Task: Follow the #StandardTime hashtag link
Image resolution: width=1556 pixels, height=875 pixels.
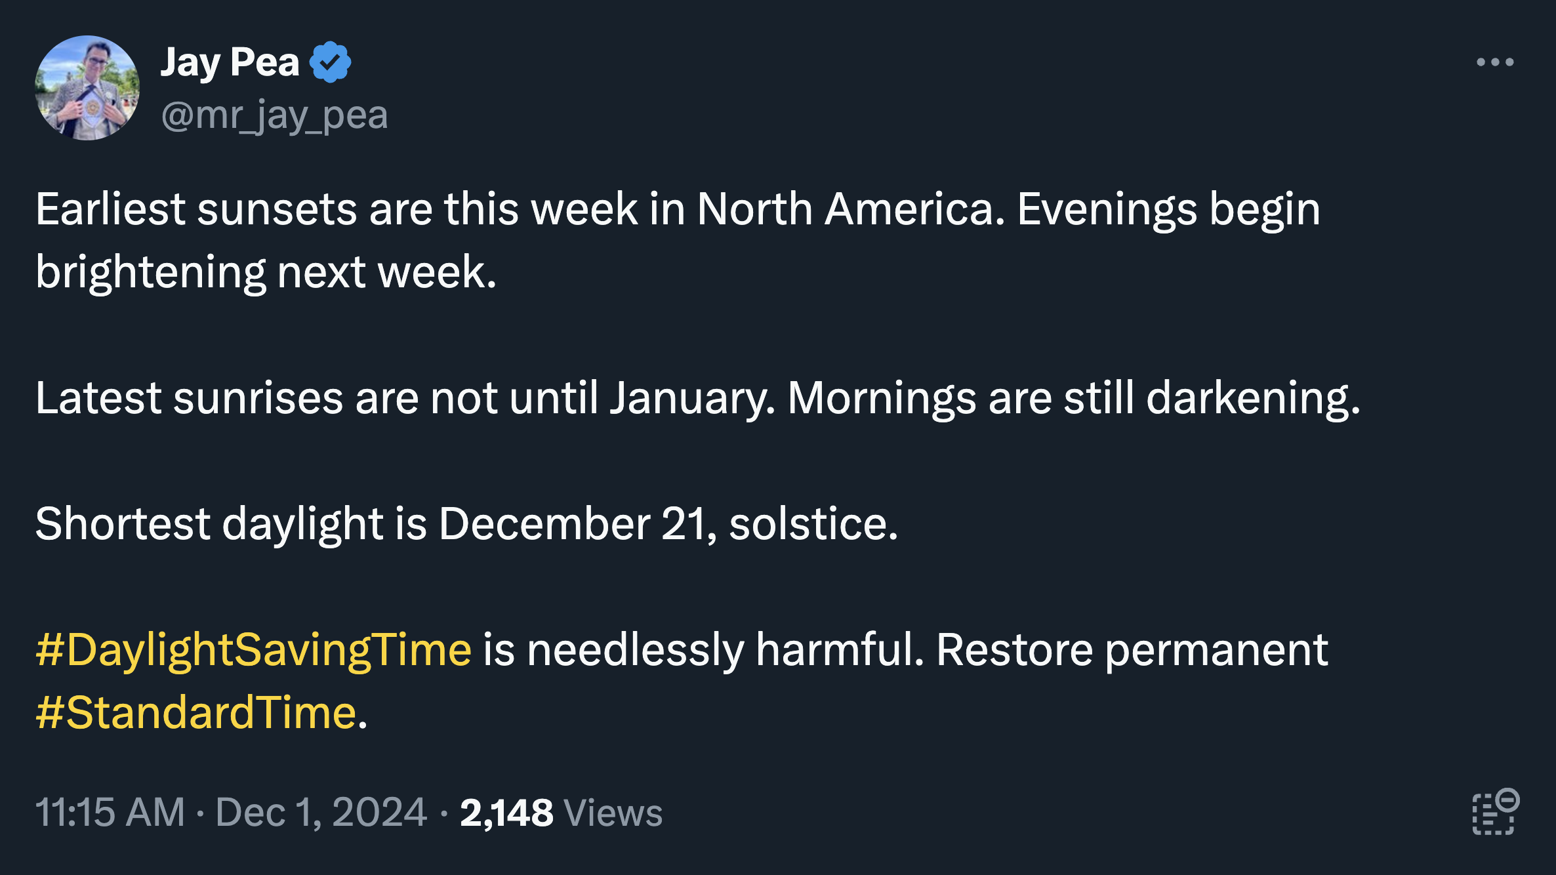Action: (x=196, y=713)
